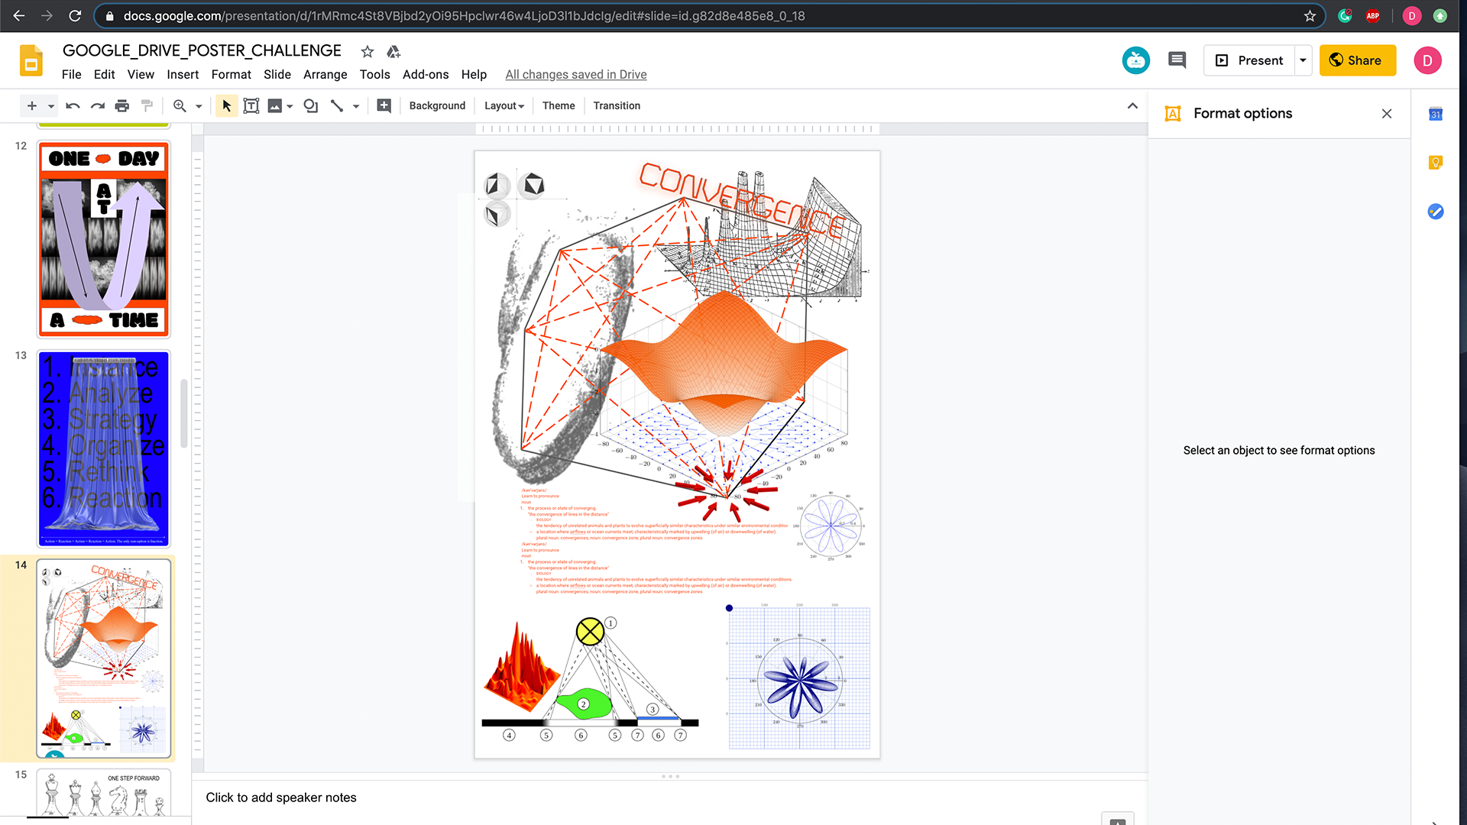Bookmark page with address bar star
Image resolution: width=1467 pixels, height=825 pixels.
point(1310,16)
